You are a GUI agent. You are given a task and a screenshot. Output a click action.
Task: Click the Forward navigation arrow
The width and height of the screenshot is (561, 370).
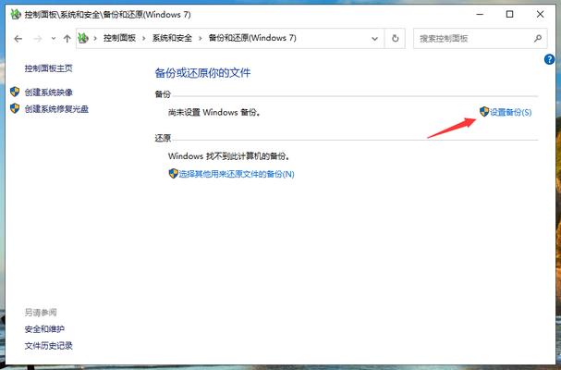(x=37, y=39)
